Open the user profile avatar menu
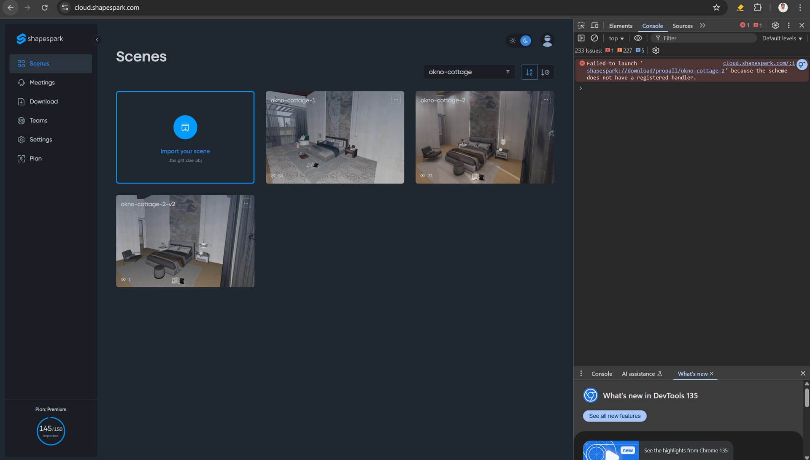810x460 pixels. pos(547,41)
